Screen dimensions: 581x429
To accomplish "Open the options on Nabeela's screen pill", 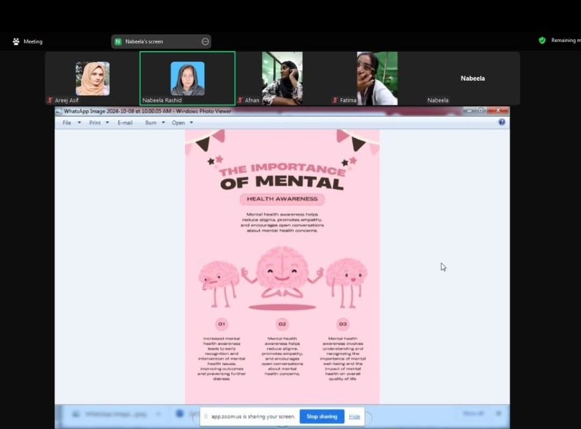I will [205, 41].
